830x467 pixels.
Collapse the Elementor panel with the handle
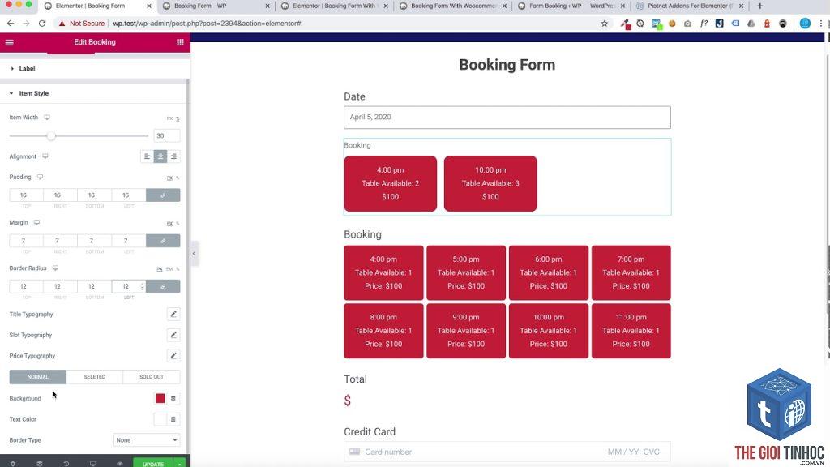[194, 253]
